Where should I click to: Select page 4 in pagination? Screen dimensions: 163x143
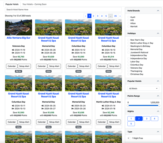tap(102, 16)
